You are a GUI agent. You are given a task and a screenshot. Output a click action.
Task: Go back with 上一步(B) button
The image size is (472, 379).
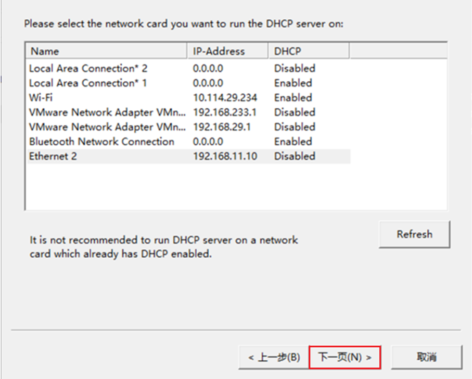[274, 357]
